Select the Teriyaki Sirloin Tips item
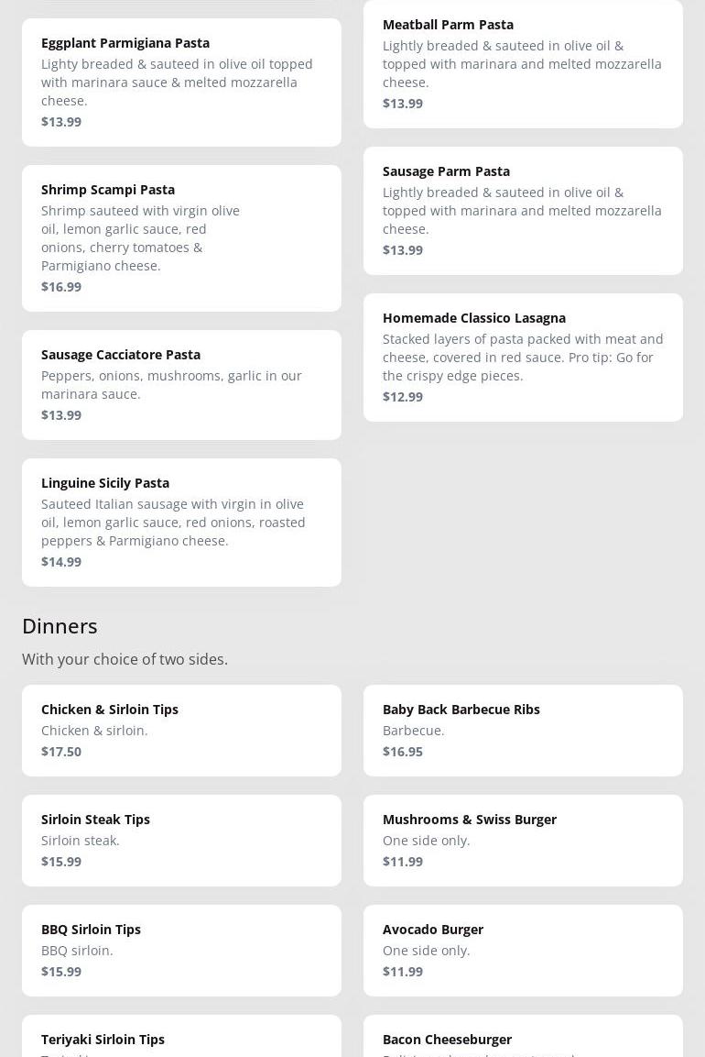Image resolution: width=705 pixels, height=1057 pixels. pyautogui.click(x=181, y=1040)
